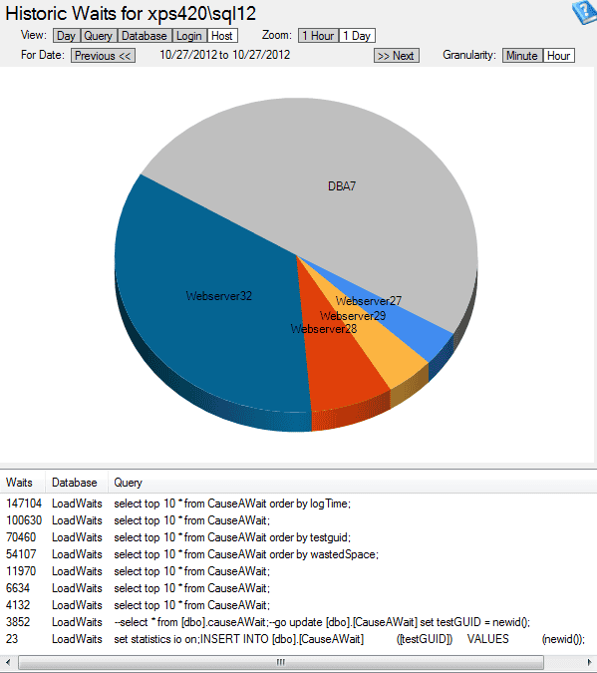This screenshot has height=673, width=597.
Task: Go to Next date range
Action: click(396, 56)
